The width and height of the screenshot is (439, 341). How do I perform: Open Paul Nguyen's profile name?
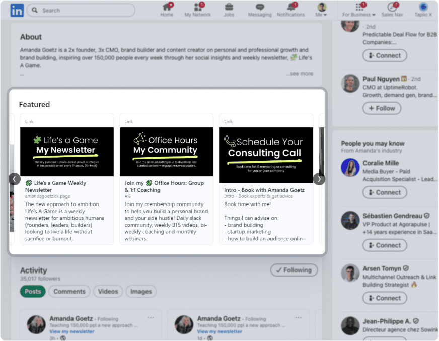click(381, 79)
